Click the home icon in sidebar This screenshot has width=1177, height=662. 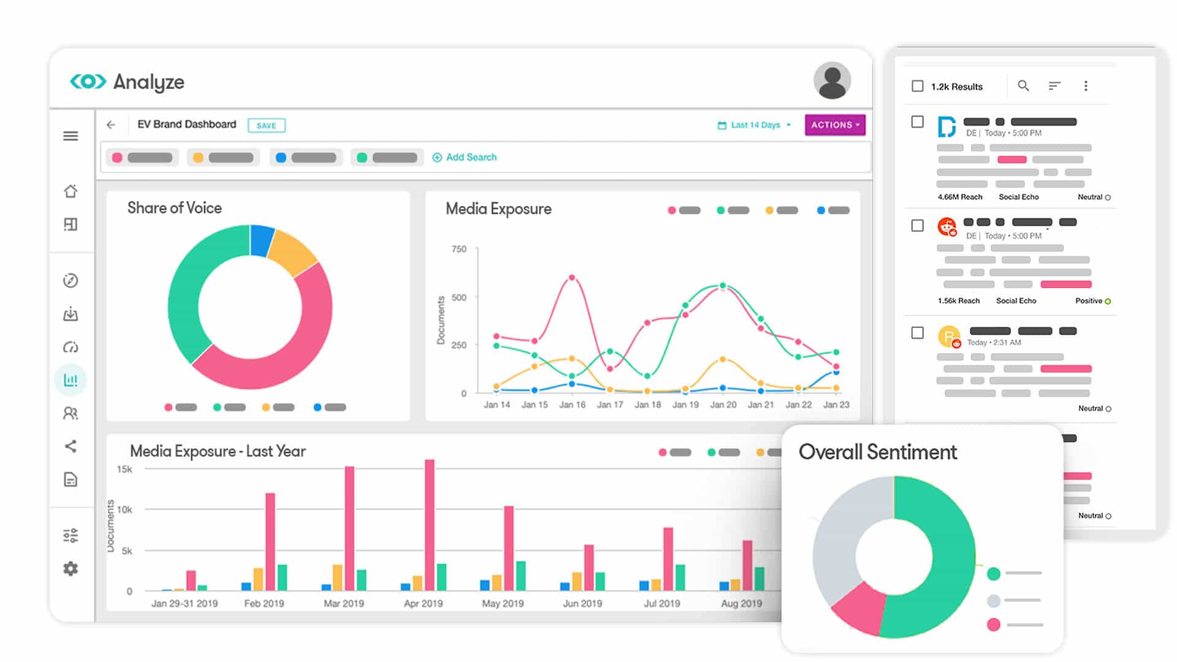70,191
